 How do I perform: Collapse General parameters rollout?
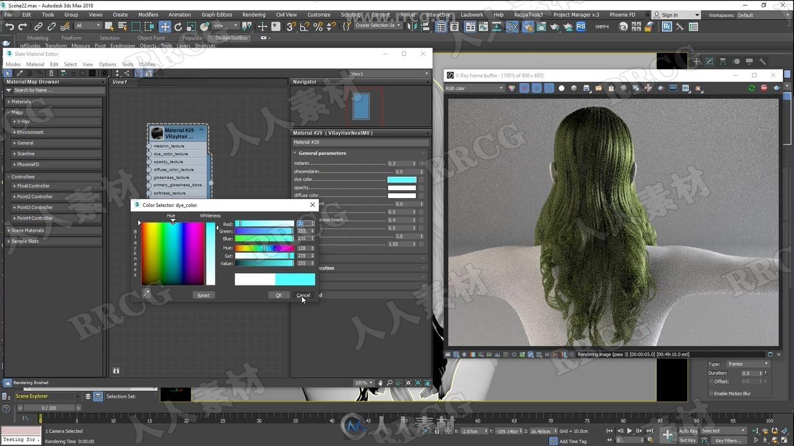pyautogui.click(x=360, y=153)
